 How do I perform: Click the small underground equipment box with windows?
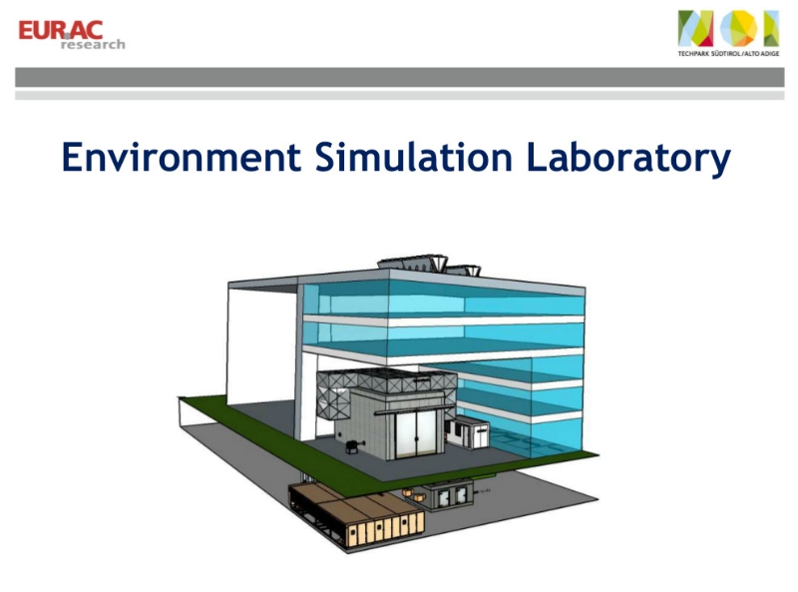coord(446,494)
